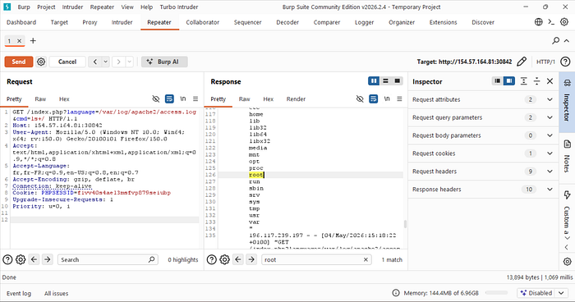Viewport: 575px width, 302px height.
Task: Select the request Hex view tab
Action: (x=64, y=99)
